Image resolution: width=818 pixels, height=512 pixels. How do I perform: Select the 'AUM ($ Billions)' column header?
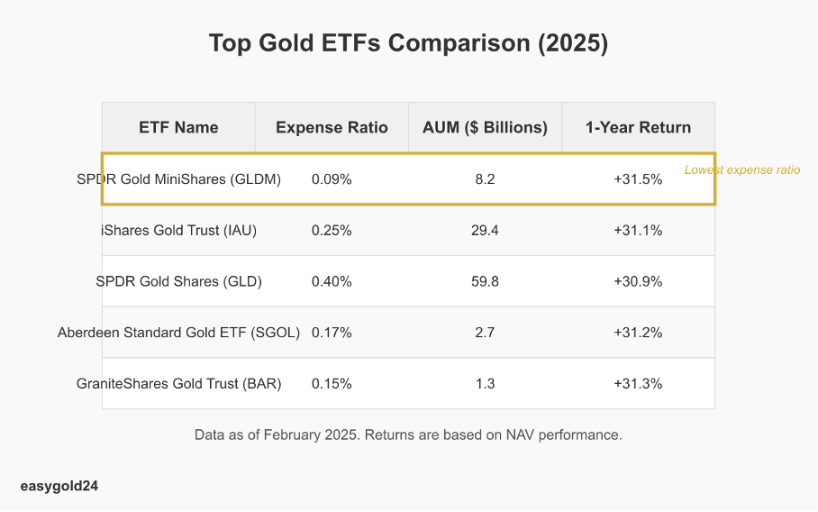pyautogui.click(x=485, y=127)
